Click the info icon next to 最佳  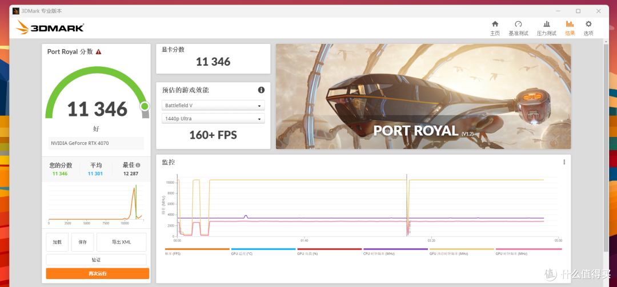pos(138,165)
